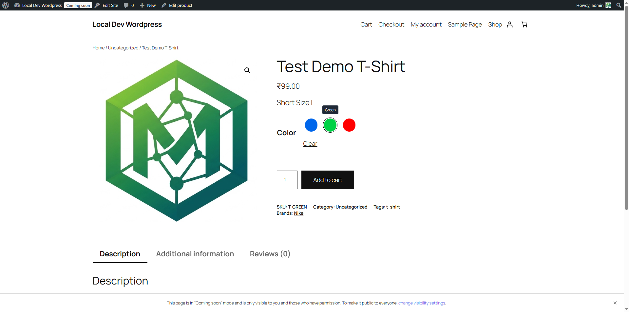Open change visibility settings link
This screenshot has height=312, width=629.
point(422,303)
